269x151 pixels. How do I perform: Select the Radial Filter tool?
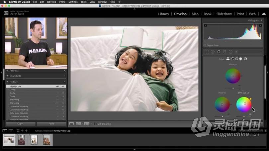pos(230,52)
